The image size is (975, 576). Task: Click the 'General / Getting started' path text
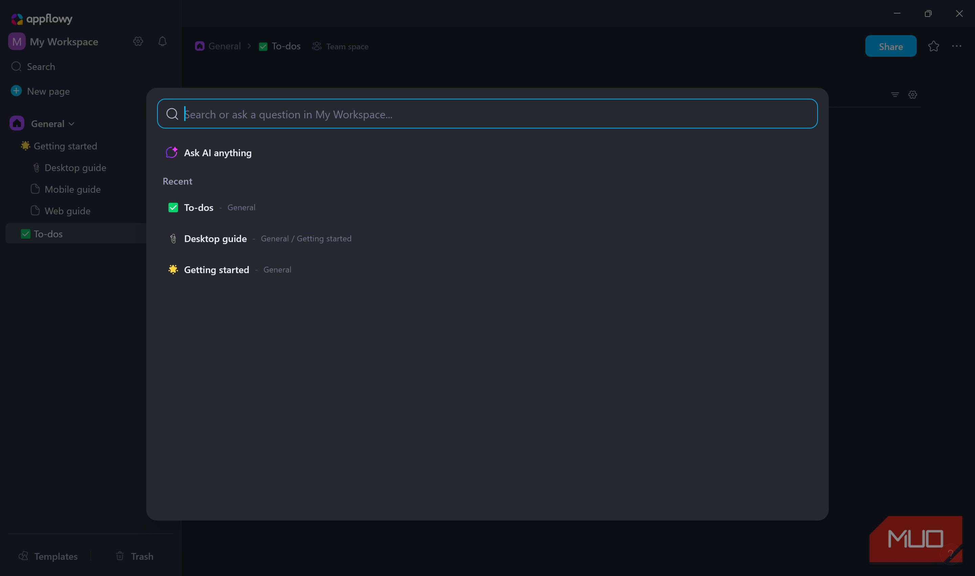pyautogui.click(x=306, y=238)
